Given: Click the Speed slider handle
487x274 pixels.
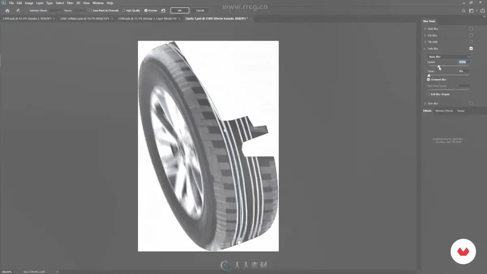Looking at the screenshot, I should 439,66.
